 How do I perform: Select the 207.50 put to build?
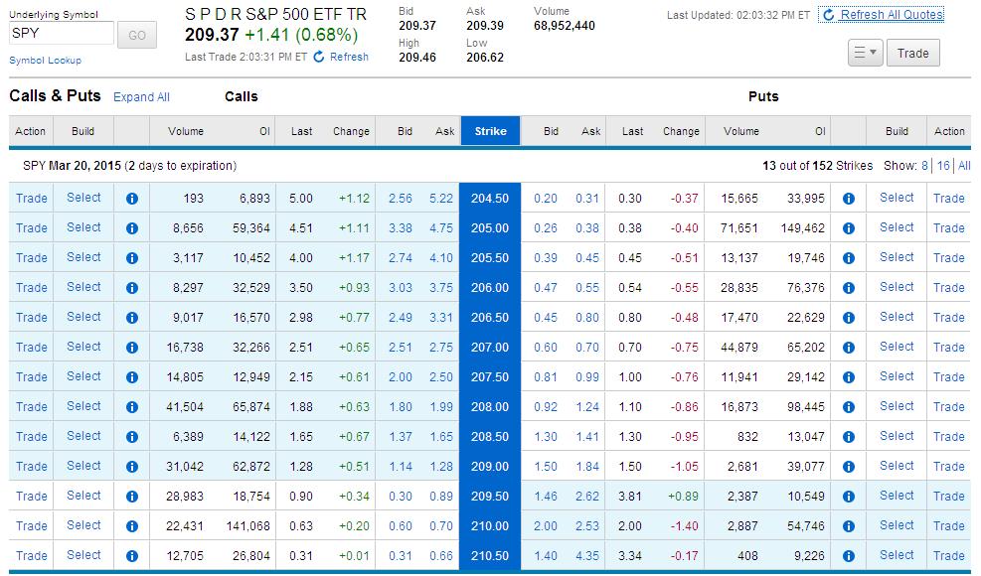pyautogui.click(x=897, y=376)
